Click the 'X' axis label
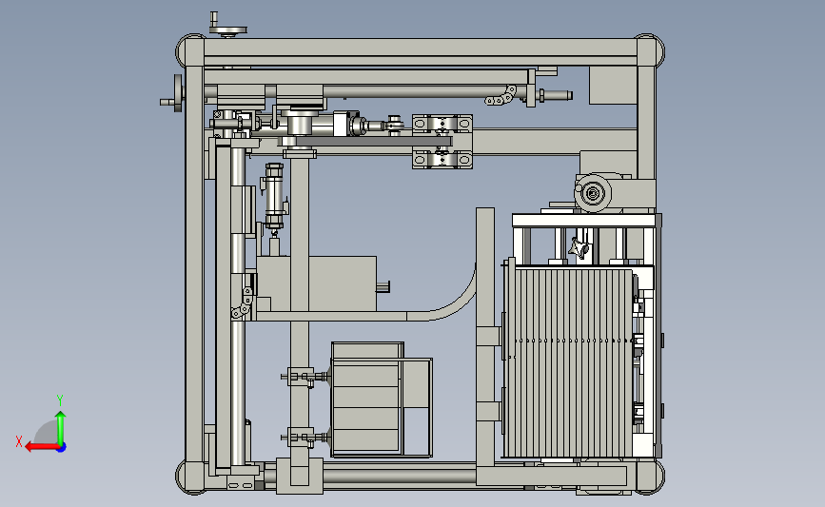This screenshot has width=825, height=507. pos(19,441)
